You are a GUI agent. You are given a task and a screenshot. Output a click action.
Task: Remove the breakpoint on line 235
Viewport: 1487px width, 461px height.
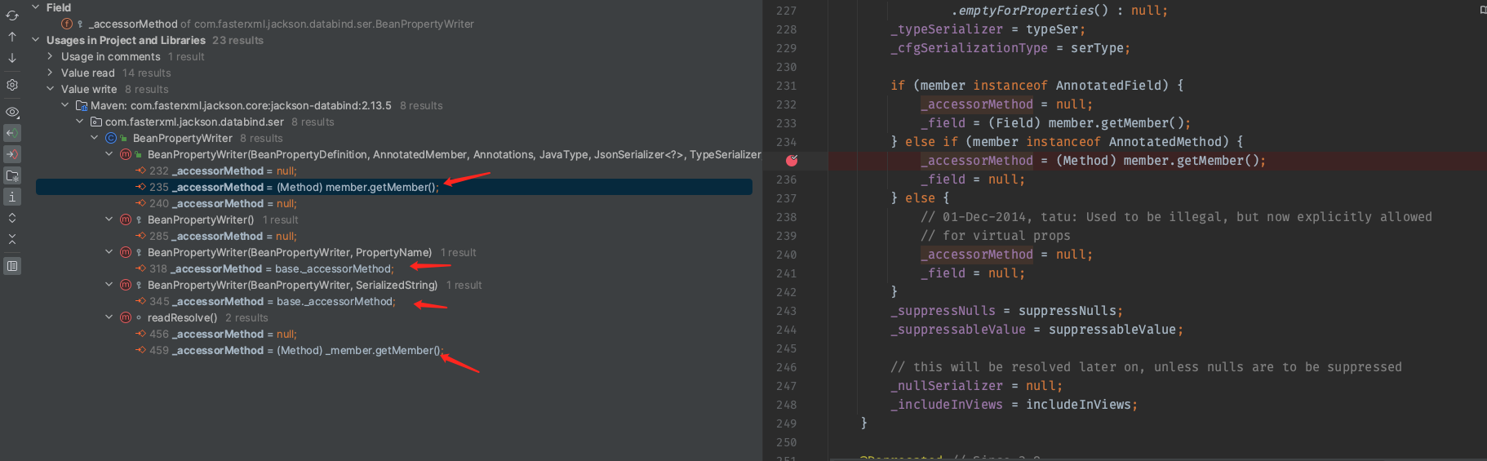pyautogui.click(x=791, y=161)
